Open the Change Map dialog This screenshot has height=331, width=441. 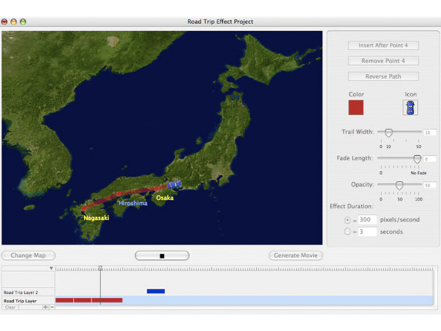[28, 255]
